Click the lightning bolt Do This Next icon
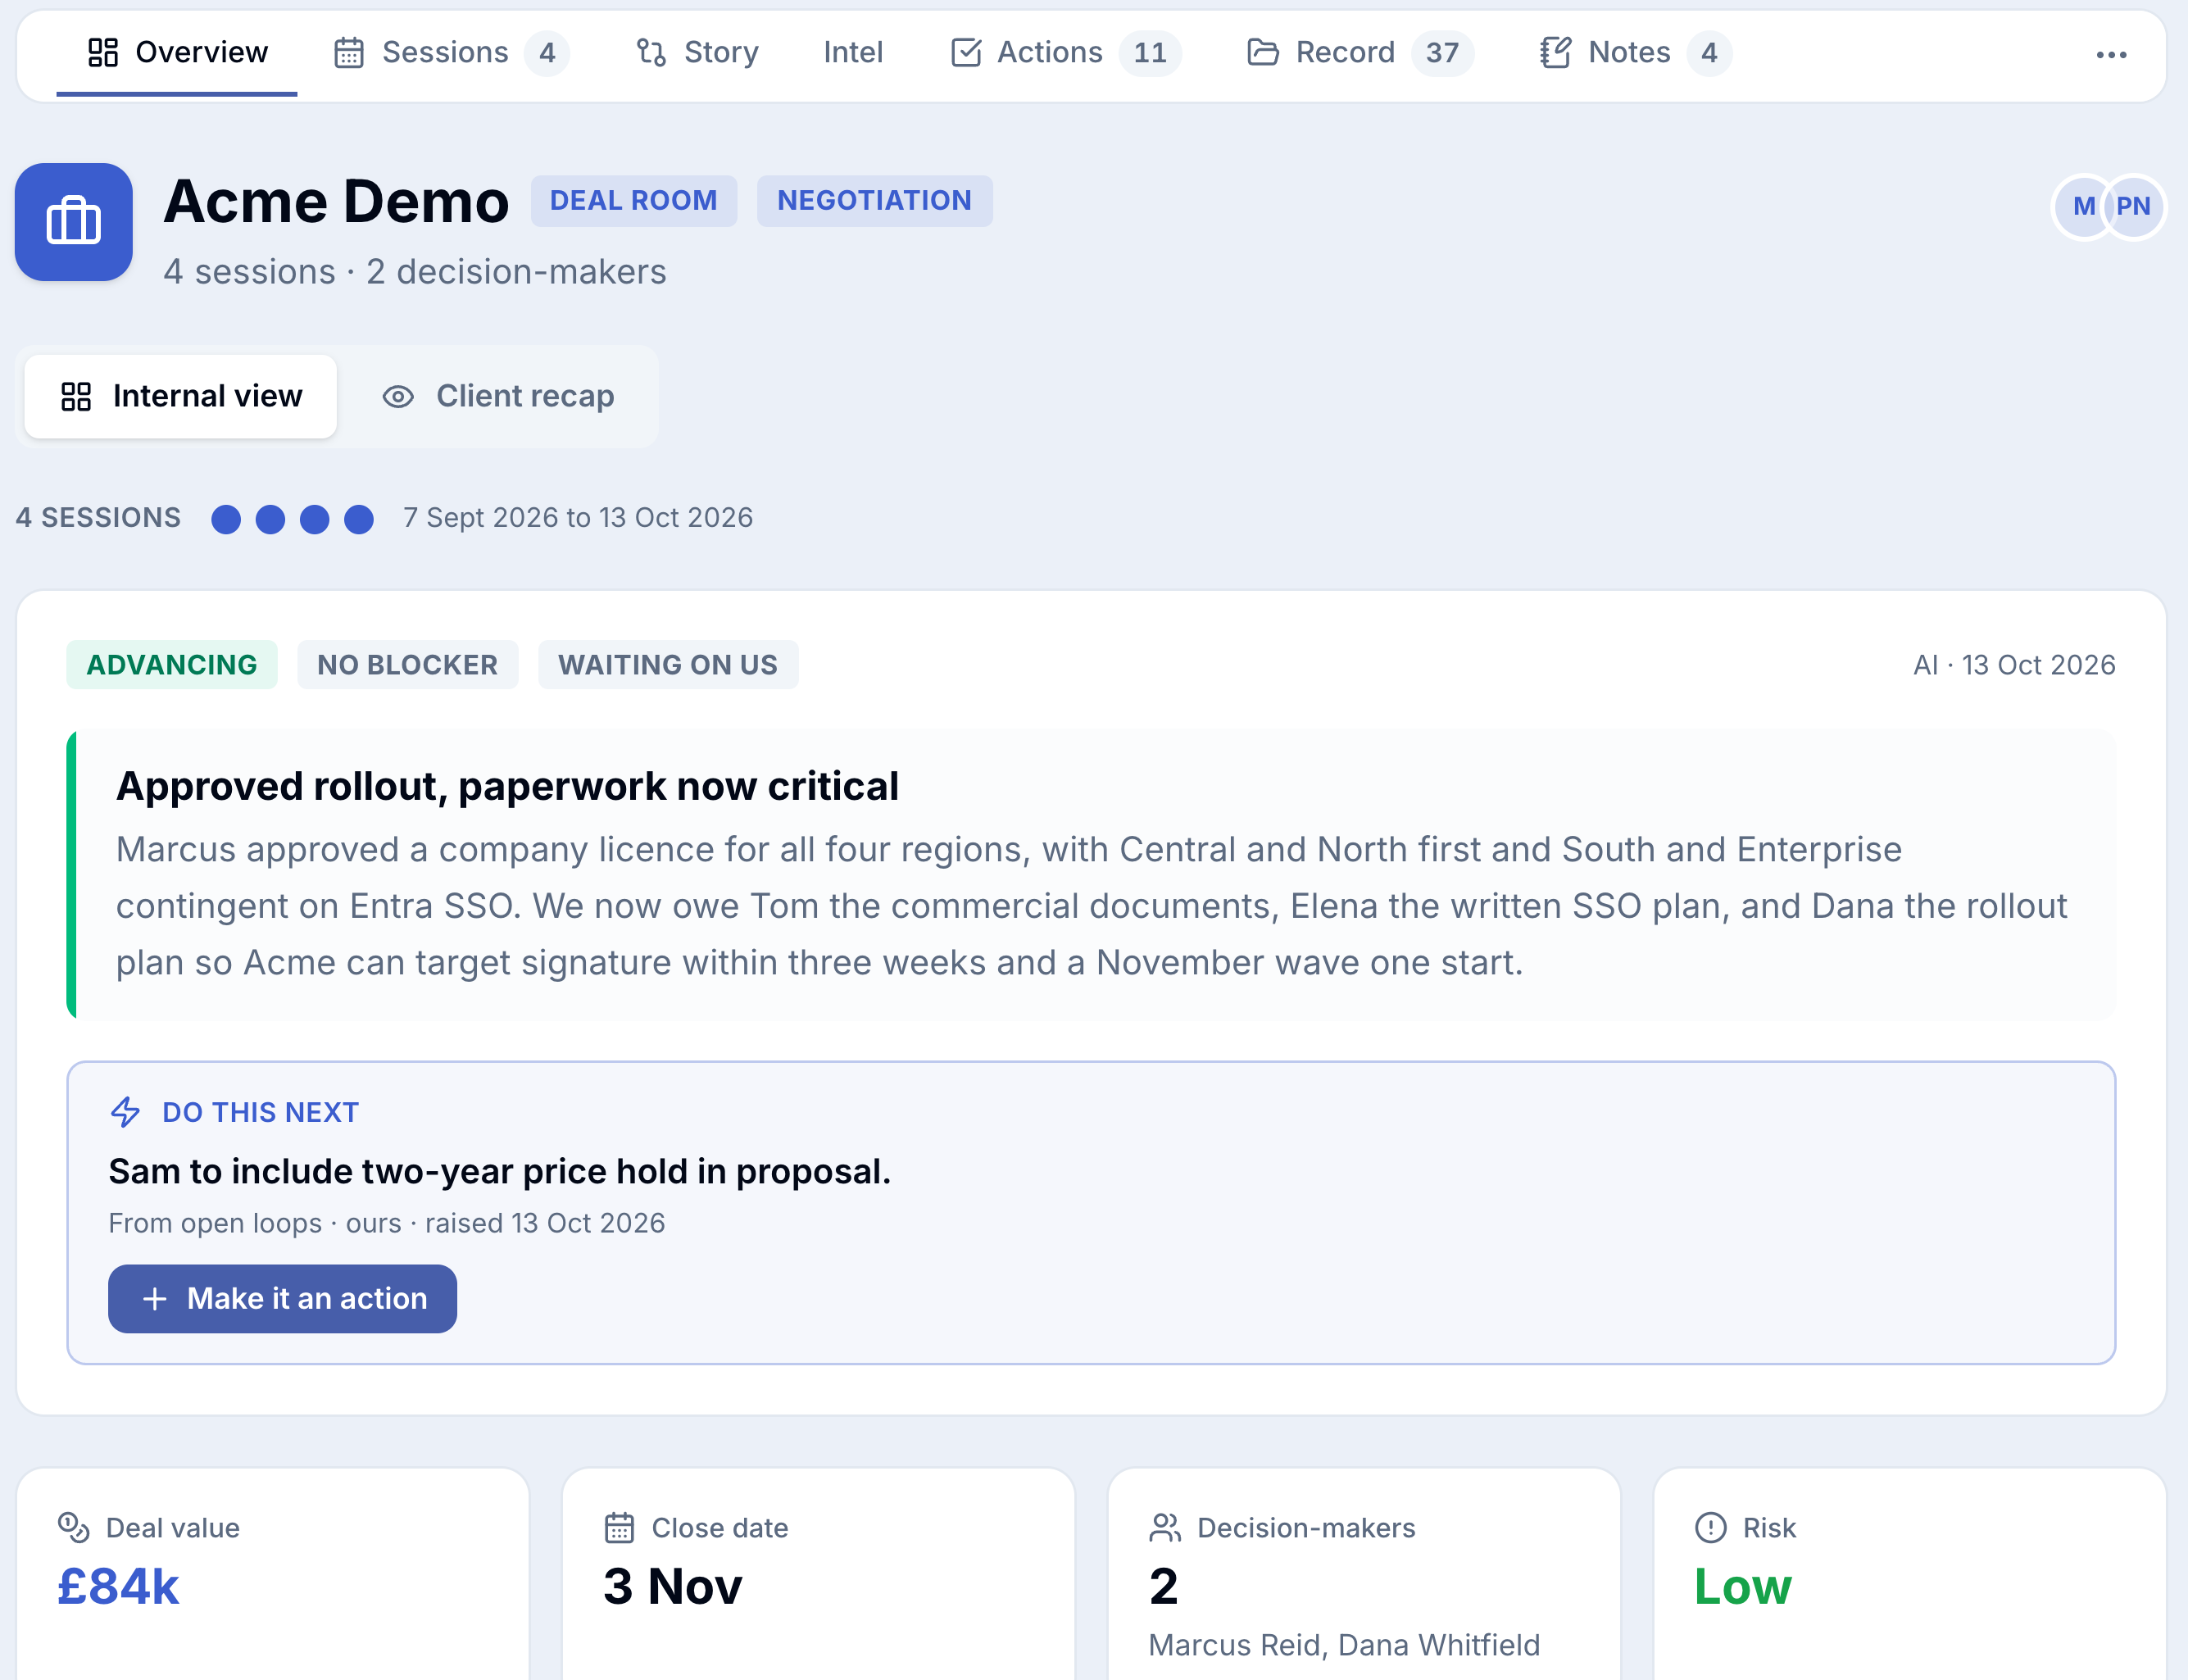Screen dimensions: 2188x1680 (x=126, y=1112)
